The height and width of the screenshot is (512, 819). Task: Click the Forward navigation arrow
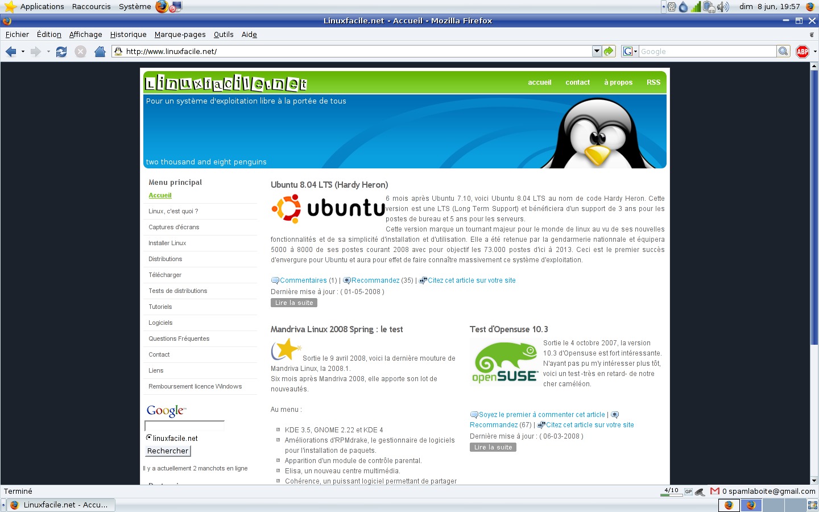click(x=35, y=52)
